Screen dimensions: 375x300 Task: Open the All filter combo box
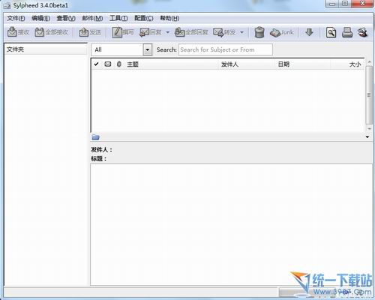[x=121, y=49]
